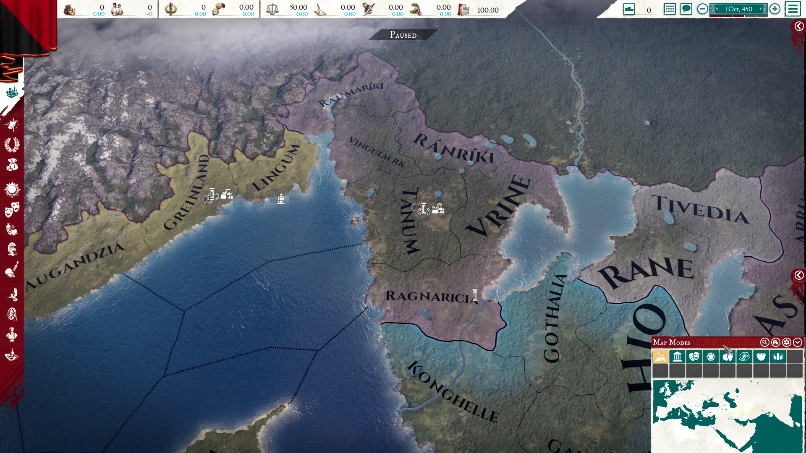Select the cube and amphora map mode
The width and height of the screenshot is (806, 453).
tap(727, 357)
